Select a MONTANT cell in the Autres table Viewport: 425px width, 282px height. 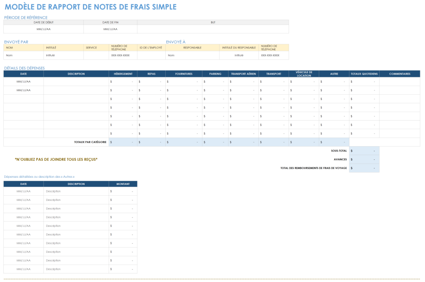click(122, 191)
